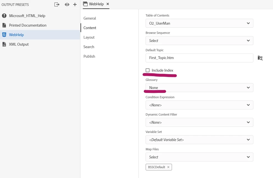Open the Condition Expression dropdown
Image resolution: width=273 pixels, height=178 pixels.
click(199, 105)
